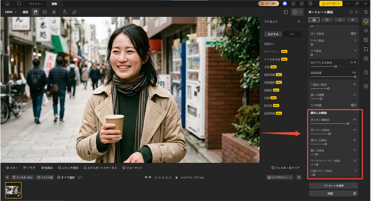
Task: Open the スター rating filter
Action: 12,168
